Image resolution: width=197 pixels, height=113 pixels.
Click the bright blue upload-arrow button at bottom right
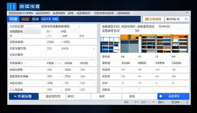(x=173, y=96)
